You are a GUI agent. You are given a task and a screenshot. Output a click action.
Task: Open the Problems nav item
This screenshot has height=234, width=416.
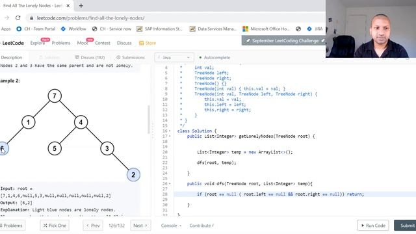point(61,43)
